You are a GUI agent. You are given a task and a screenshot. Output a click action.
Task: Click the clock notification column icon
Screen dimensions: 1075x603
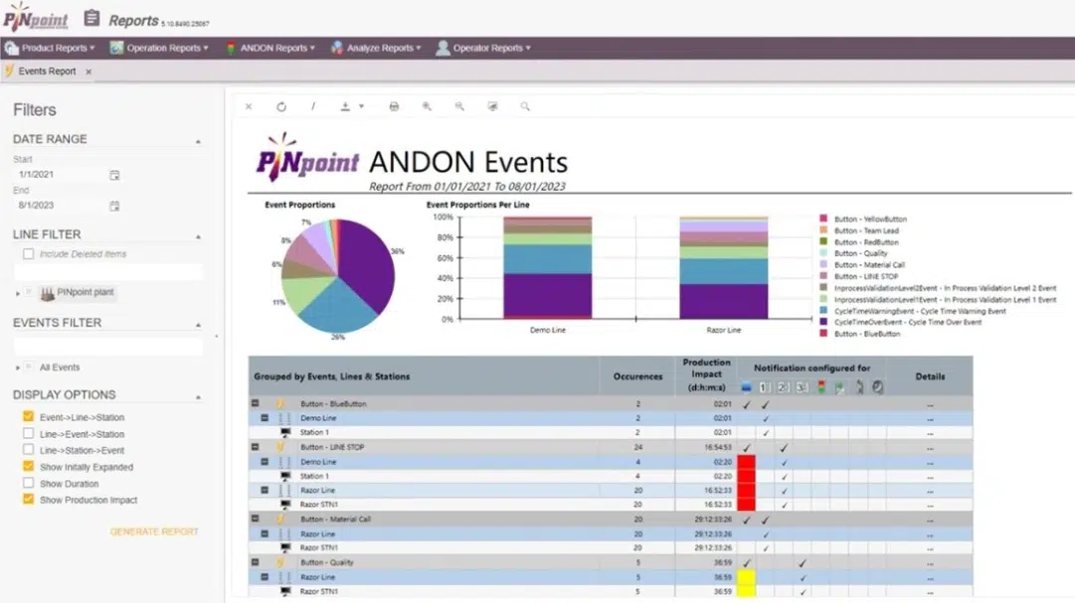pos(877,387)
